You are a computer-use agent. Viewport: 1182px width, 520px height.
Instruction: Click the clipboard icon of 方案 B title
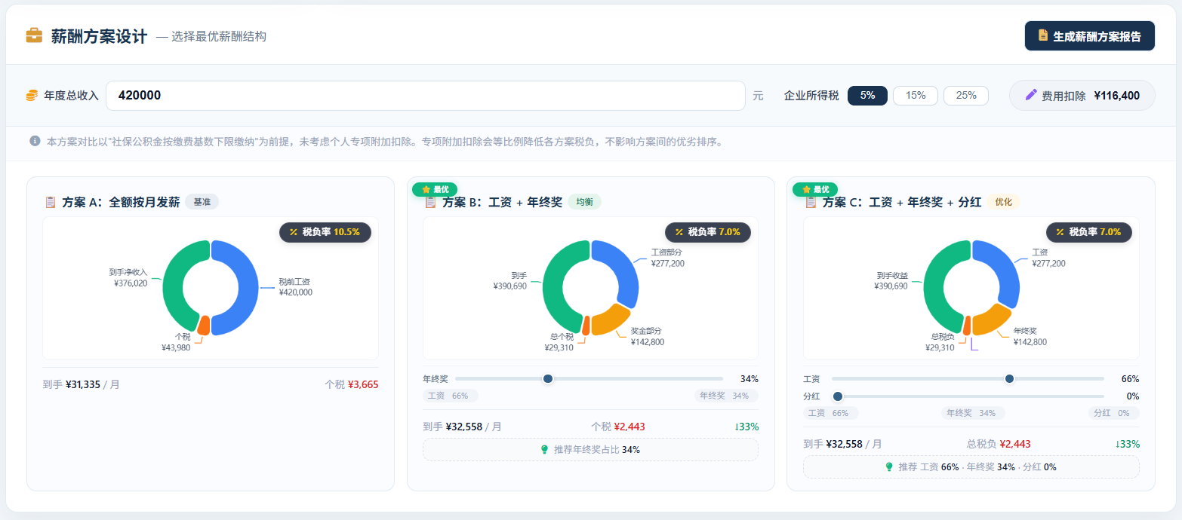[x=431, y=202]
